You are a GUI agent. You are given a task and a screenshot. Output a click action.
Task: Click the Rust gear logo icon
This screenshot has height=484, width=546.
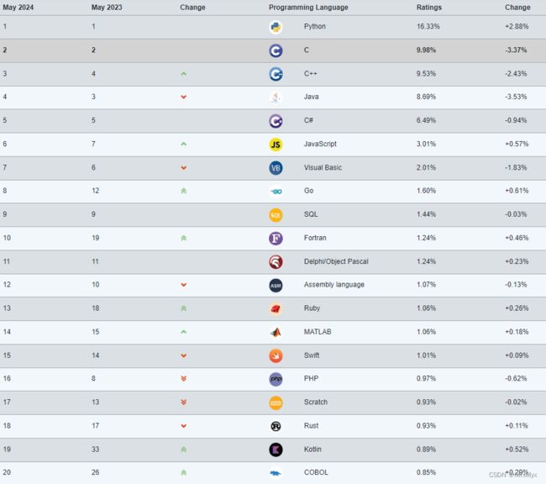(x=276, y=426)
